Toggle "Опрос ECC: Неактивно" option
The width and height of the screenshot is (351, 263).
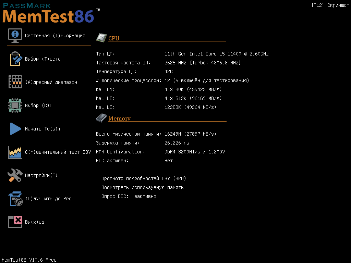pyautogui.click(x=129, y=196)
